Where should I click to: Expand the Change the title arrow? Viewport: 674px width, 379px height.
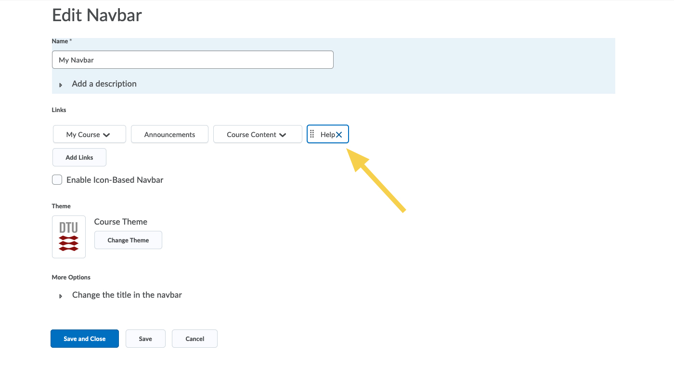(61, 296)
